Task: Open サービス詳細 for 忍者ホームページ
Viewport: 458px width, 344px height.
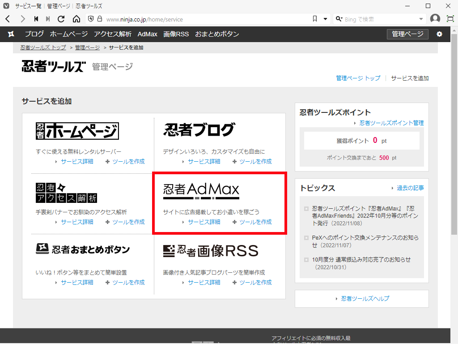Action: (x=77, y=161)
